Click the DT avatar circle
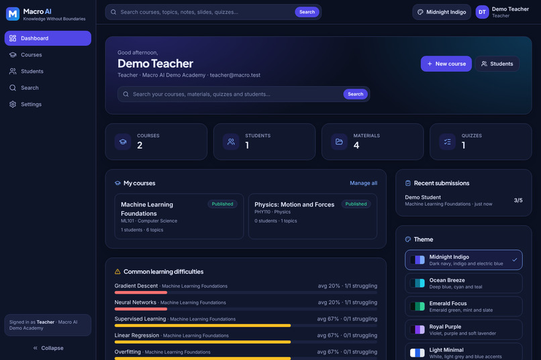This screenshot has width=541, height=360. pyautogui.click(x=482, y=12)
